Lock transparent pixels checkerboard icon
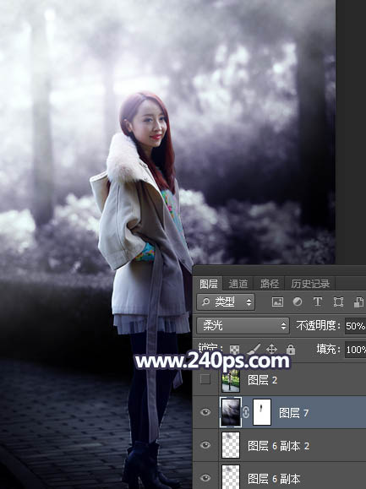Screen dimensions: 366x489 (x=235, y=350)
